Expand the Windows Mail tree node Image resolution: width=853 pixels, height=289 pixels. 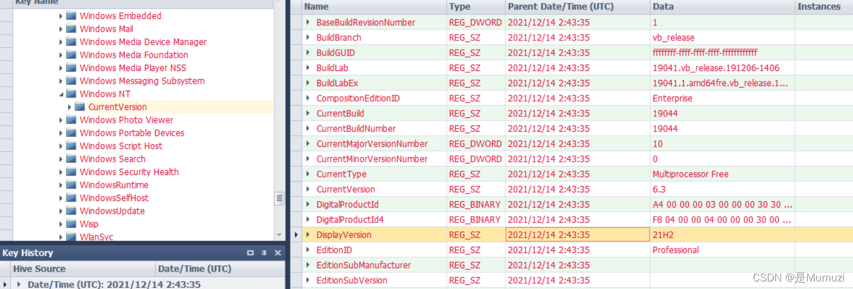61,29
